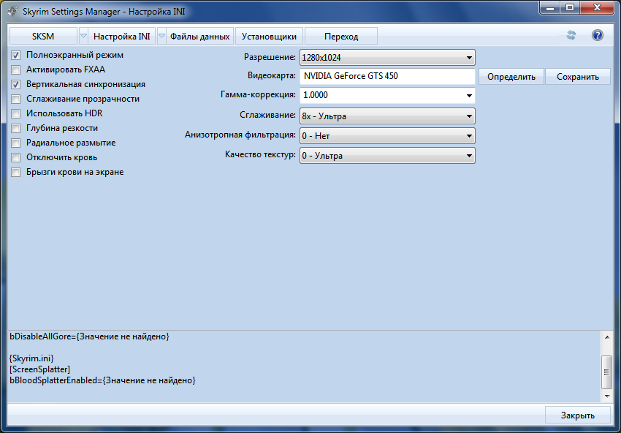The width and height of the screenshot is (621, 433).
Task: Open the Файлы данных tab
Action: (x=199, y=36)
